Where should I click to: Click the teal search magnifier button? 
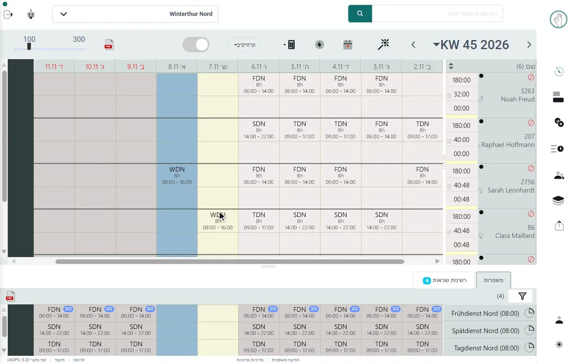(360, 14)
